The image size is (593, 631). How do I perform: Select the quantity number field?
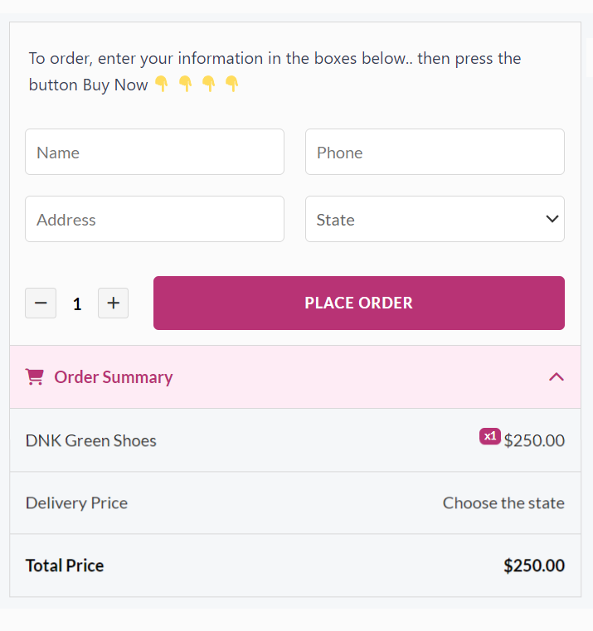[77, 304]
